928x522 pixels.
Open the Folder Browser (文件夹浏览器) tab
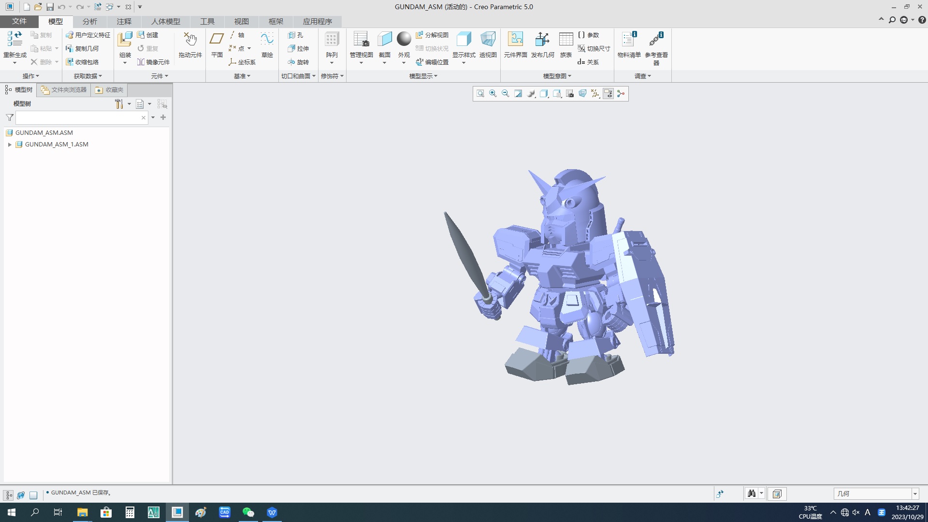64,90
